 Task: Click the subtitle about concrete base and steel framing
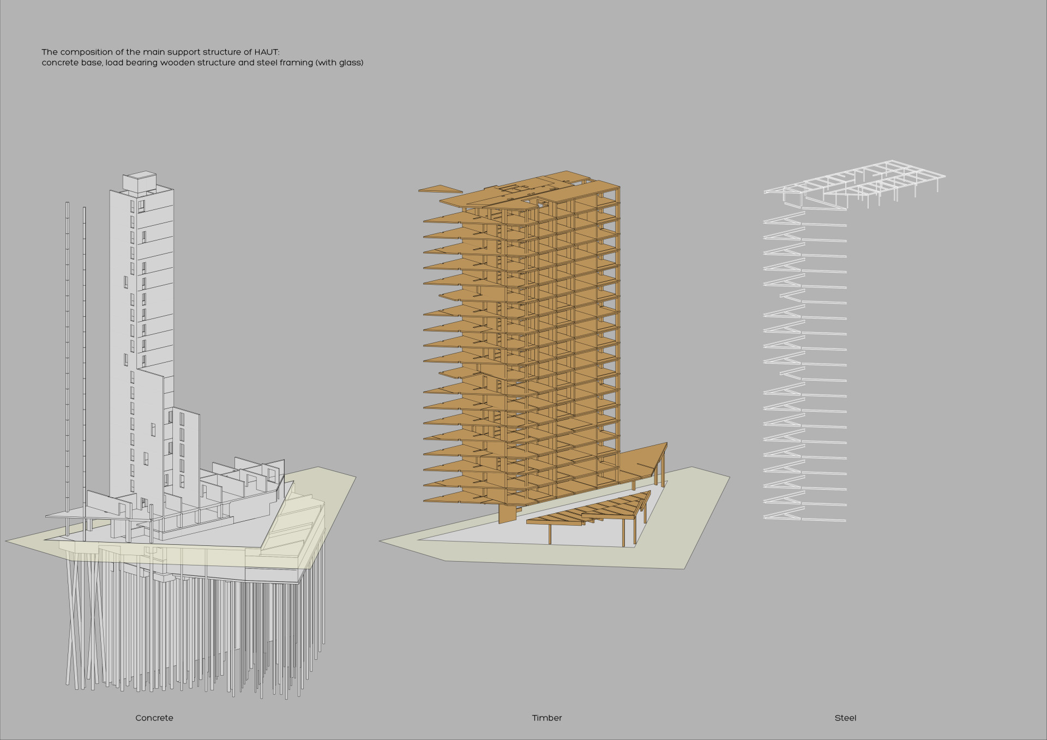pos(202,63)
